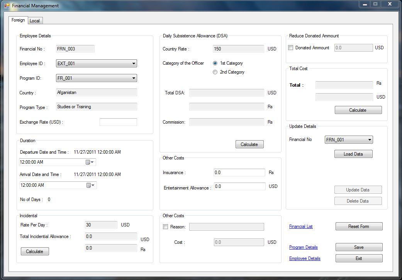
Task: Click Calculate in the Incidental group
Action: pyautogui.click(x=35, y=251)
